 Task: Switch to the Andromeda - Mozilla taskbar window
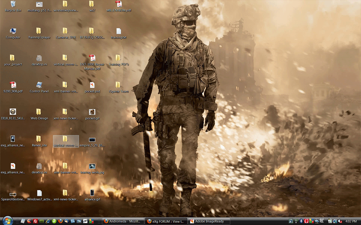[x=123, y=221]
